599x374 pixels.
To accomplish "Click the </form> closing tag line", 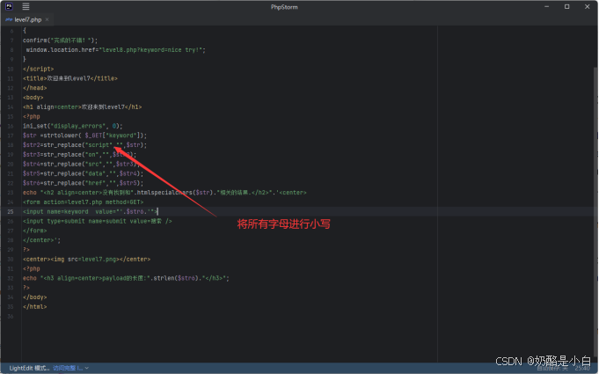I will coord(35,231).
